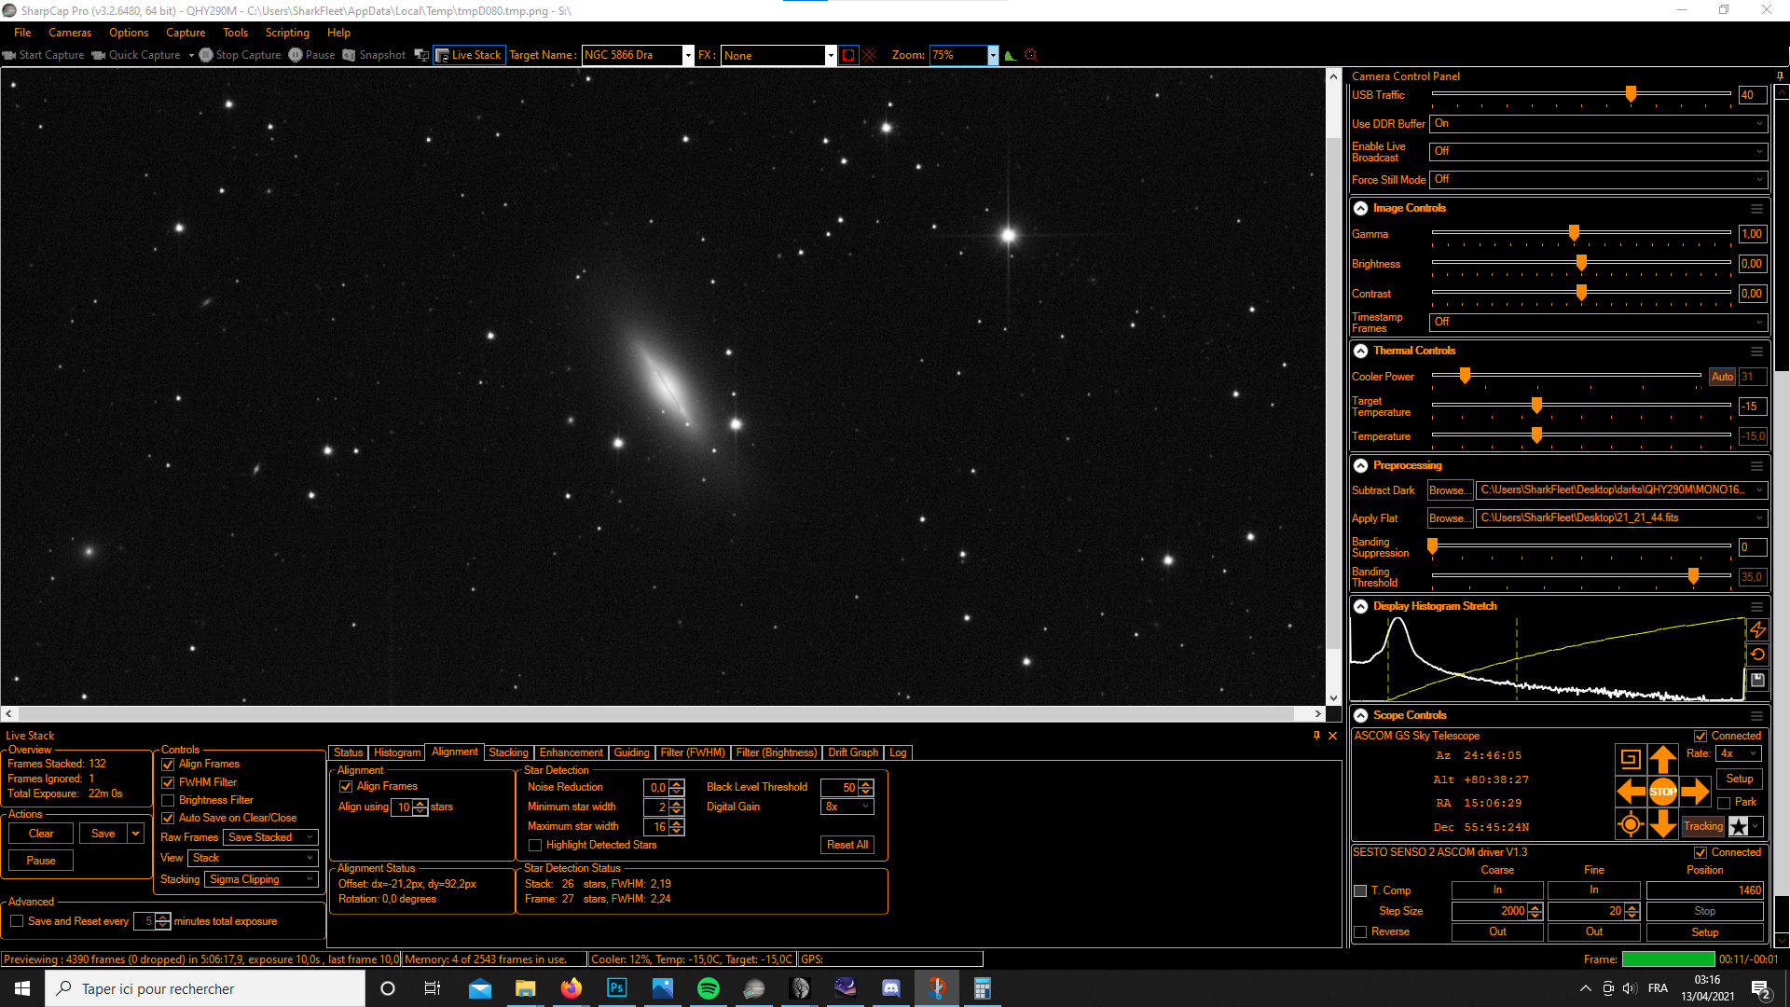Switch to the Histogram tab
The height and width of the screenshot is (1007, 1790).
coord(397,752)
